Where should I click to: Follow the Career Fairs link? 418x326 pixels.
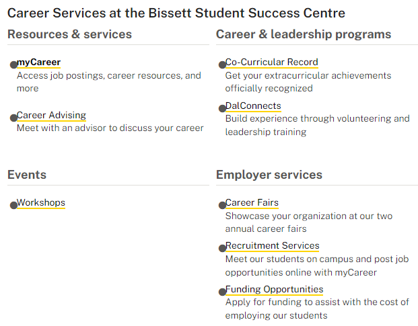[x=252, y=203]
